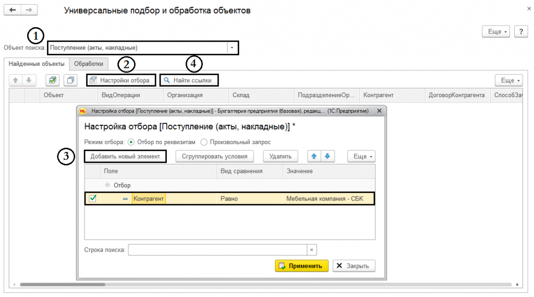The width and height of the screenshot is (534, 297).
Task: Click the Значение column header
Action: (x=329, y=171)
